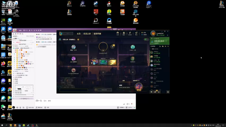Click the taskbar search icon
Image resolution: width=226 pixels, height=127 pixels.
point(6,125)
